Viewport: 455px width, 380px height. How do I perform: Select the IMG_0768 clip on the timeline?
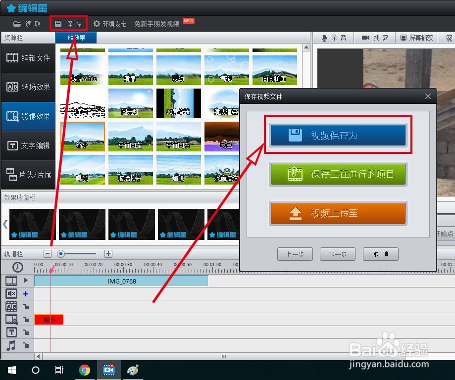coord(121,281)
